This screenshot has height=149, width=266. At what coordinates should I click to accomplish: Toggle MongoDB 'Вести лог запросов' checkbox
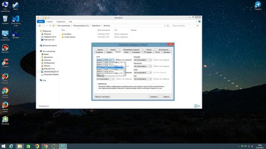154,60
